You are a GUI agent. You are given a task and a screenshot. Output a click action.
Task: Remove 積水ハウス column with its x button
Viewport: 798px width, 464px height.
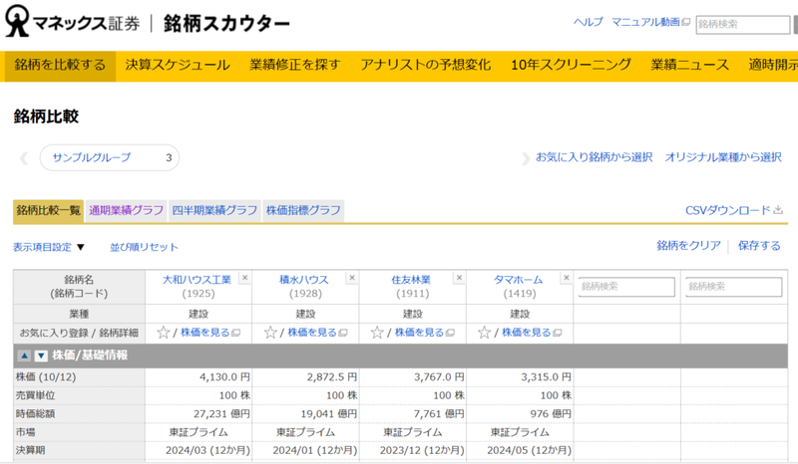[x=352, y=278]
